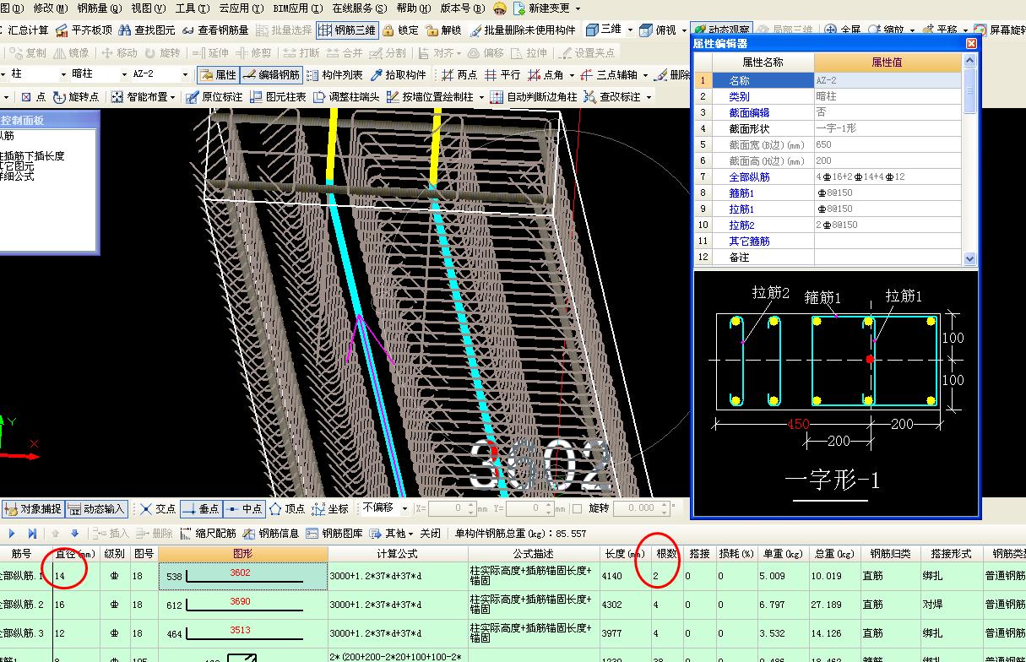Open the 工具(T) menu

193,8
